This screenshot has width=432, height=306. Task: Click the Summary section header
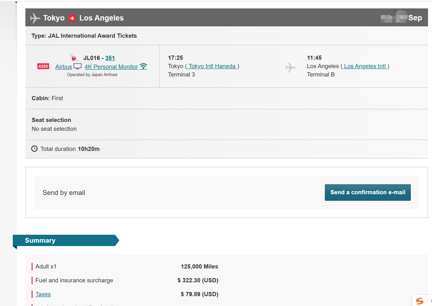tap(66, 240)
